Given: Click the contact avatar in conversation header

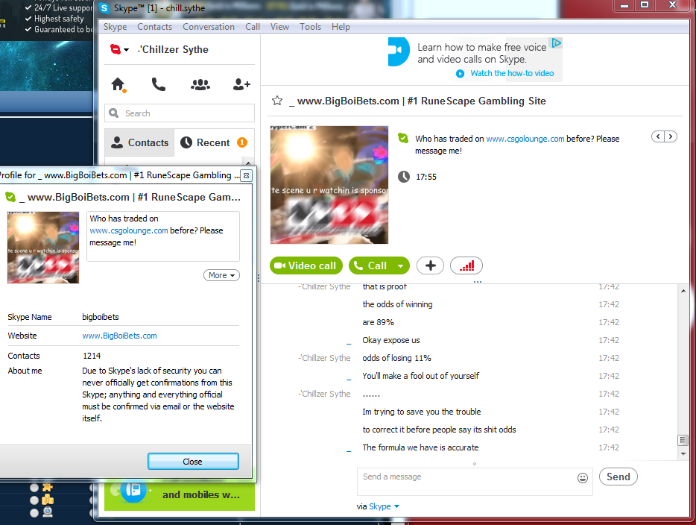Looking at the screenshot, I should coord(329,185).
